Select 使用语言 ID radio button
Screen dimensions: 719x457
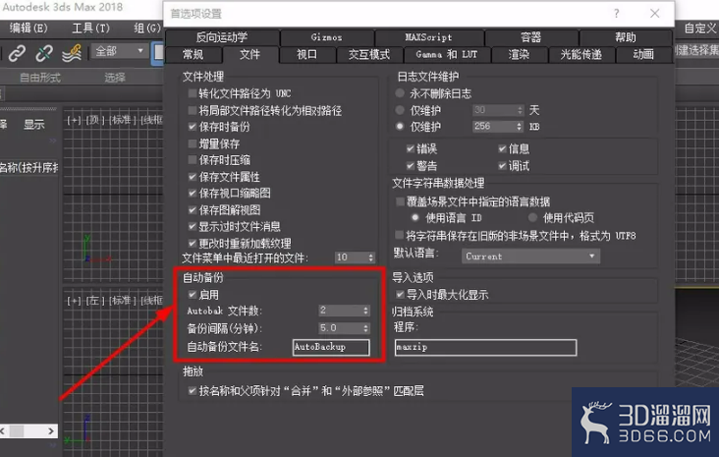click(x=415, y=217)
